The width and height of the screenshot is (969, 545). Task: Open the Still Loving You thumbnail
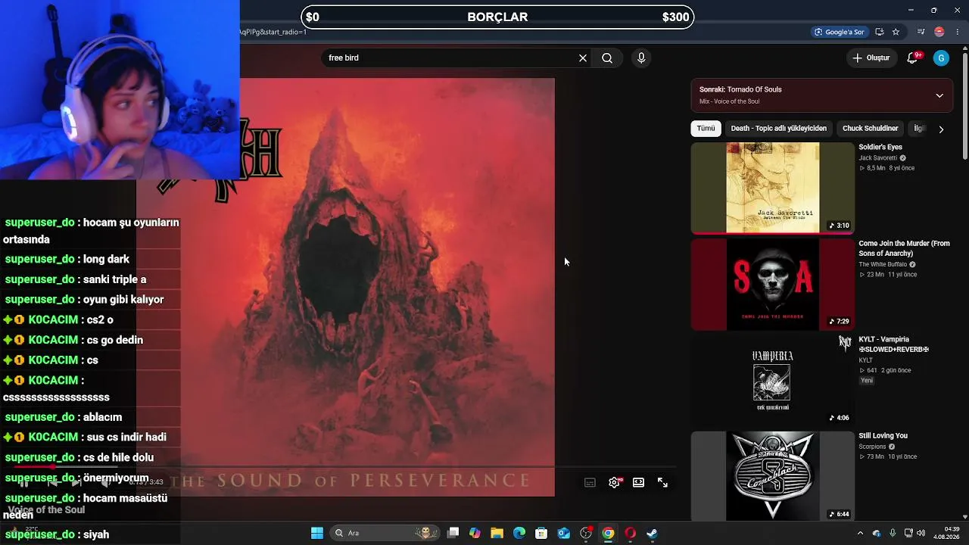click(x=772, y=476)
